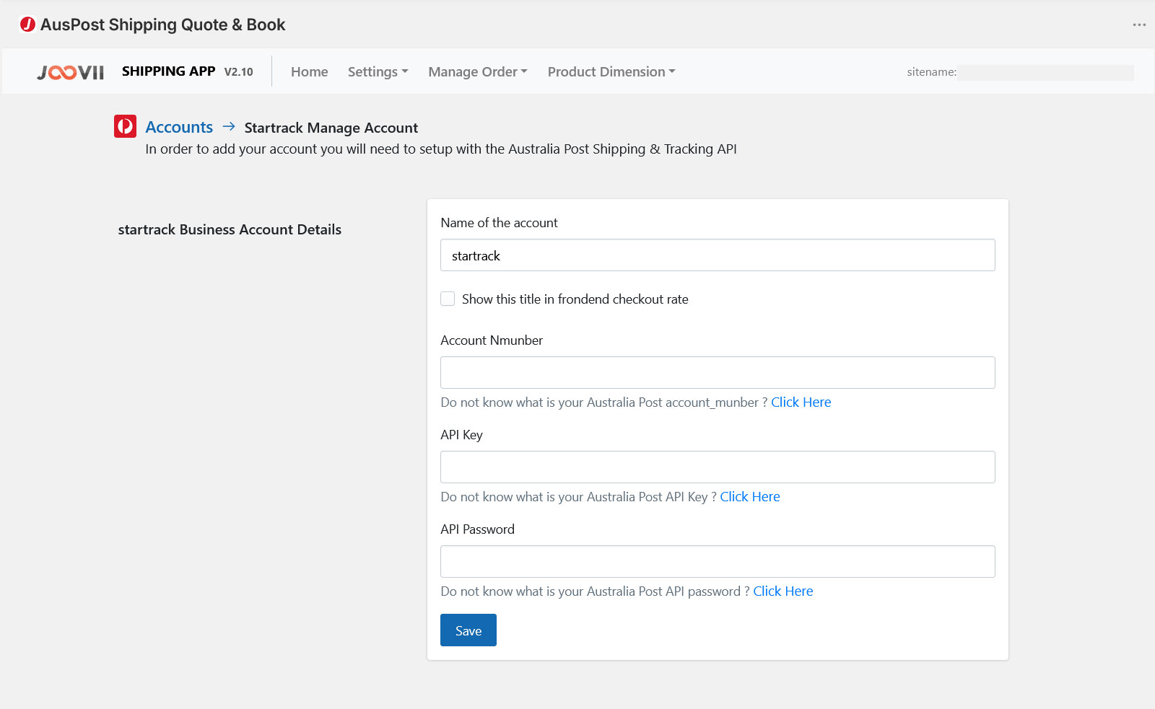Click the AusPost app logo icon
This screenshot has width=1155, height=709.
tap(27, 25)
